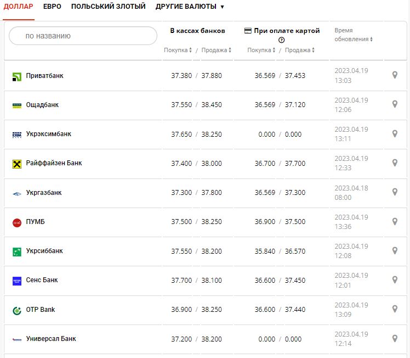The width and height of the screenshot is (410, 358).
Task: Sort by cash Покупка rate
Action: (x=178, y=51)
